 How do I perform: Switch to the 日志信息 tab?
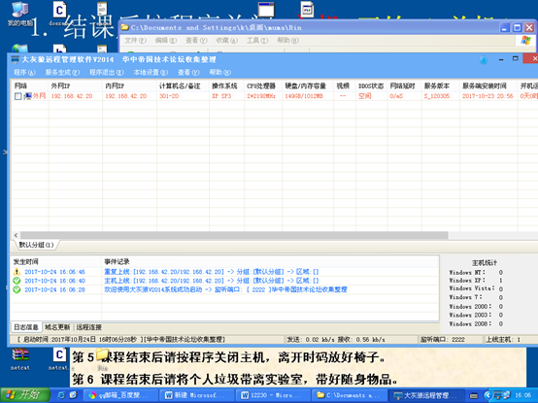[26, 327]
